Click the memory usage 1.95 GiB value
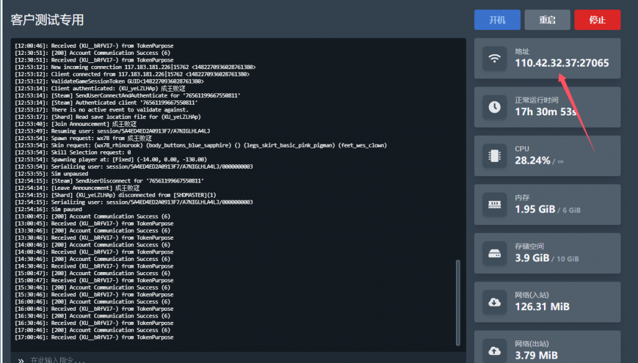 pos(535,209)
